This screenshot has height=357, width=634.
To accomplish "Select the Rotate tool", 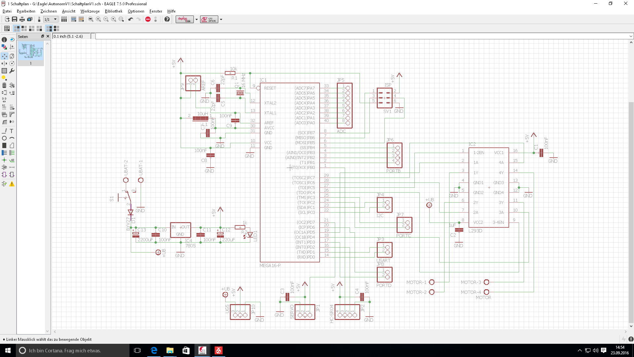I will pyautogui.click(x=12, y=63).
